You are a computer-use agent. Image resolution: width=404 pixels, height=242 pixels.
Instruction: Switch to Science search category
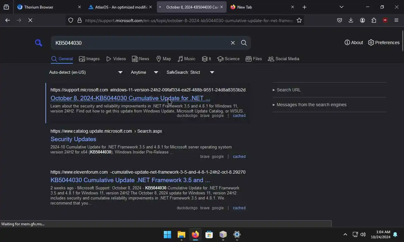tap(228, 59)
